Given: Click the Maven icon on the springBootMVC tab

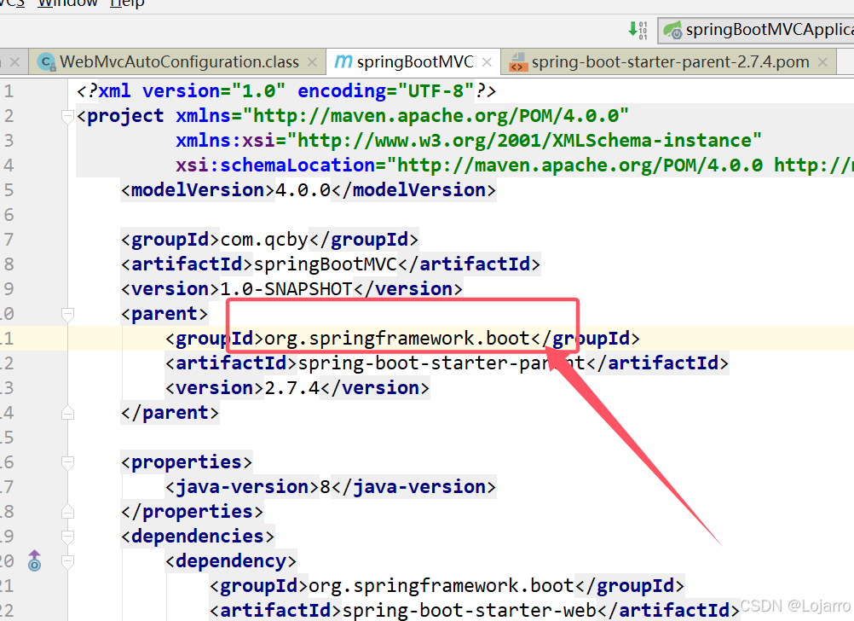Looking at the screenshot, I should pos(344,61).
